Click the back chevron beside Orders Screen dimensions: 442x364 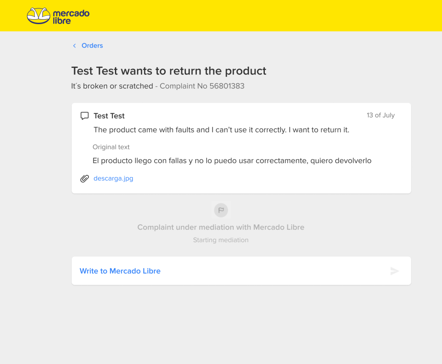point(74,46)
